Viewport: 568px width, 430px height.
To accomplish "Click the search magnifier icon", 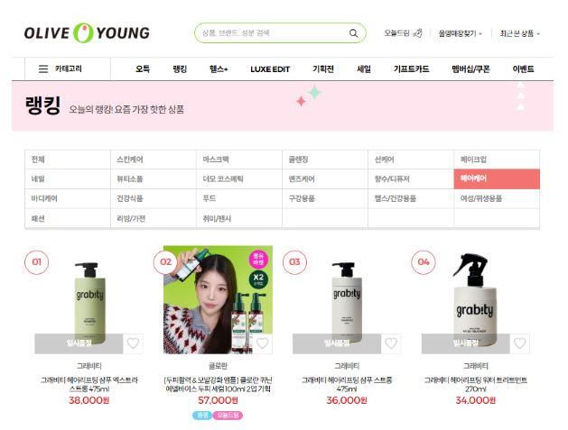I will (353, 33).
